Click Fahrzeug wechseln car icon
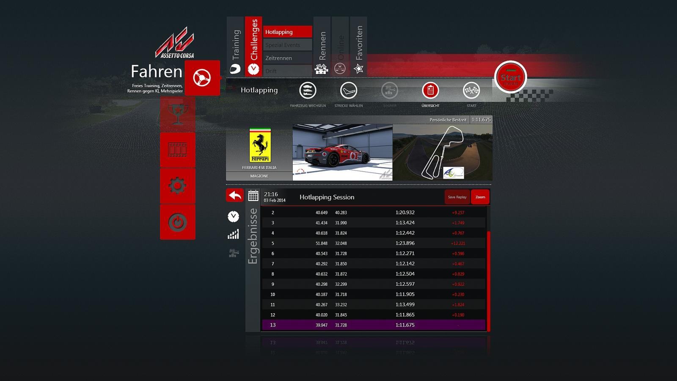This screenshot has height=381, width=677. point(308,90)
